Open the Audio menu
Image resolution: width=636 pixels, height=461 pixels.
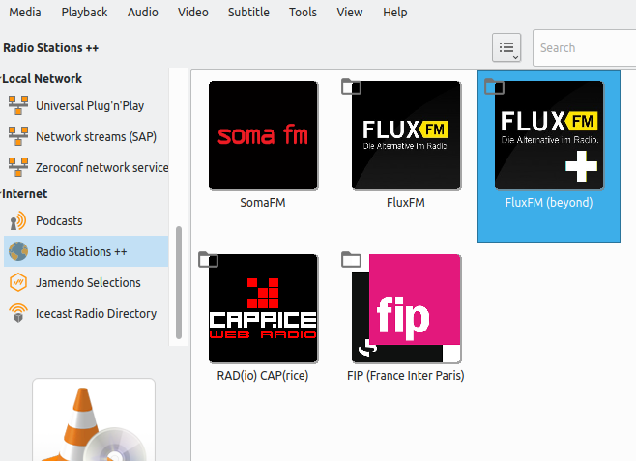[142, 13]
